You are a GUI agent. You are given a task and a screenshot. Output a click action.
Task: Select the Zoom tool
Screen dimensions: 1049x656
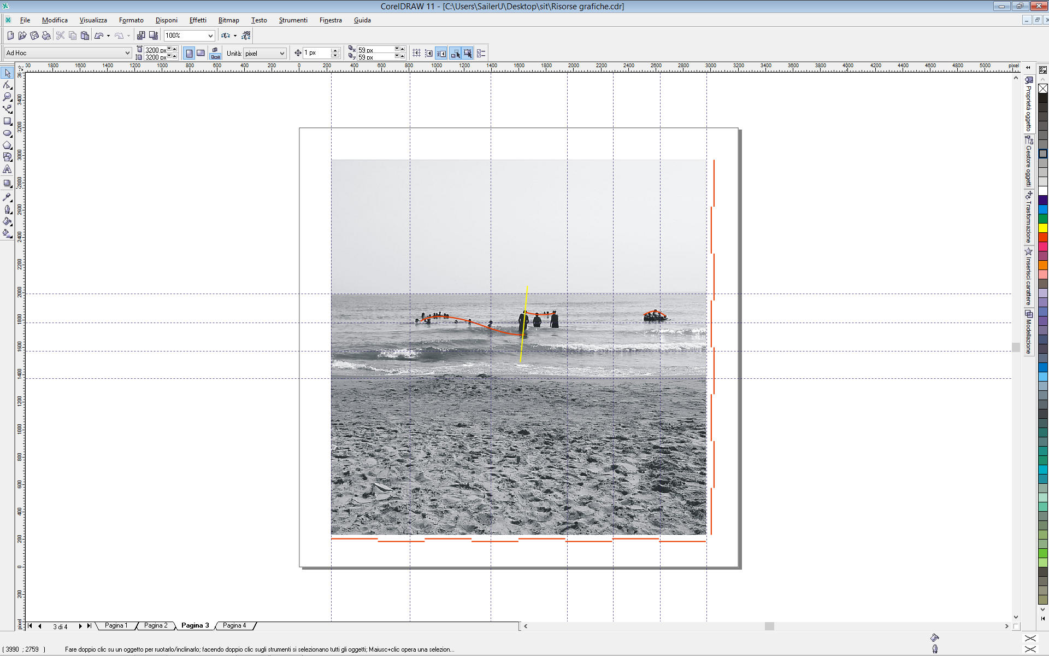(7, 97)
